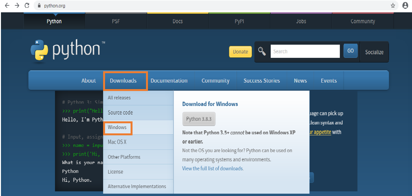412x196 pixels.
Task: Click 'View the full list of downloads' link
Action: 213,169
